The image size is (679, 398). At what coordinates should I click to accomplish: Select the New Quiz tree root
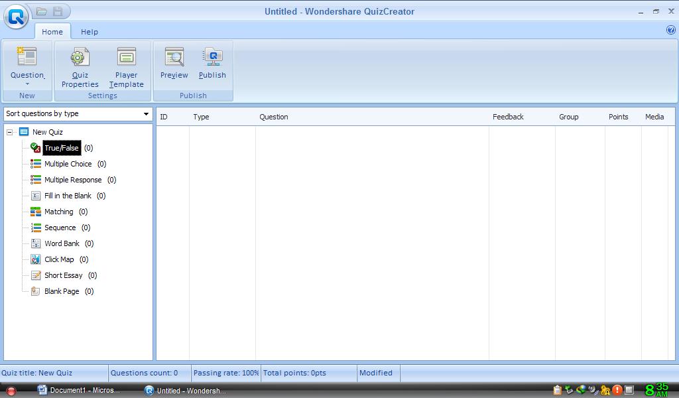pyautogui.click(x=48, y=132)
